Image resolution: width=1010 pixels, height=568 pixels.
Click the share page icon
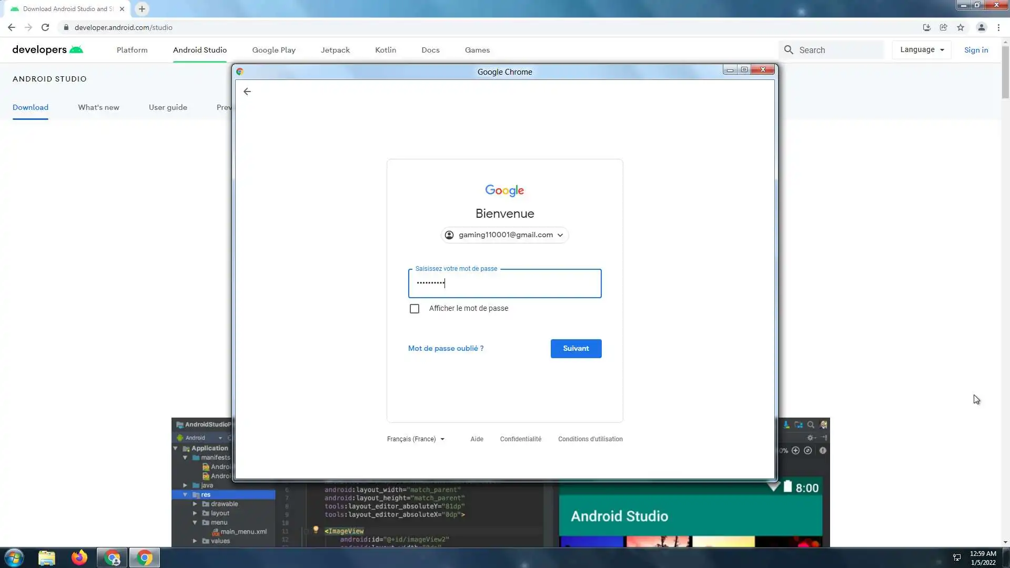point(944,27)
